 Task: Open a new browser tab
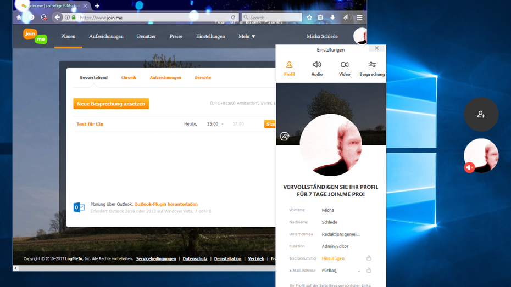(97, 6)
